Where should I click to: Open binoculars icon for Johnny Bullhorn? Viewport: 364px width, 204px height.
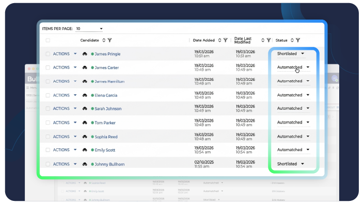pyautogui.click(x=85, y=164)
